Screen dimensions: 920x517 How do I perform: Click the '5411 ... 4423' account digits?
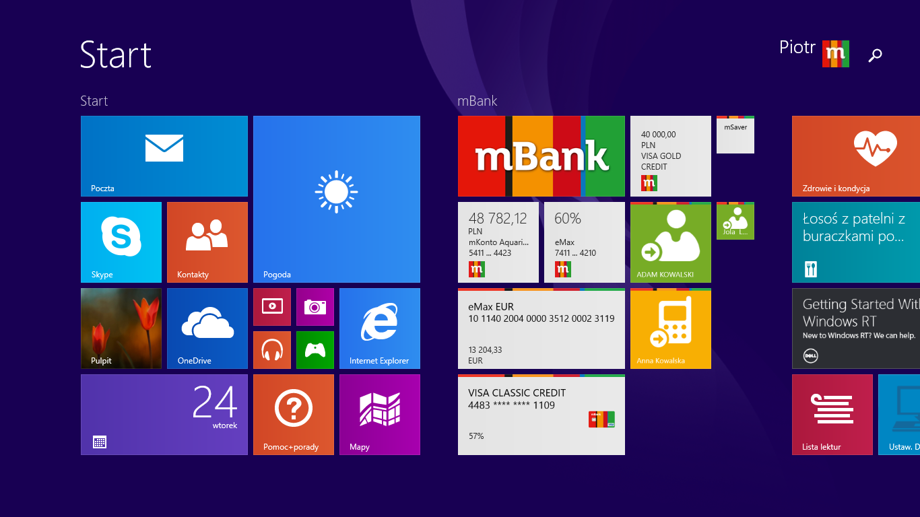pyautogui.click(x=490, y=253)
